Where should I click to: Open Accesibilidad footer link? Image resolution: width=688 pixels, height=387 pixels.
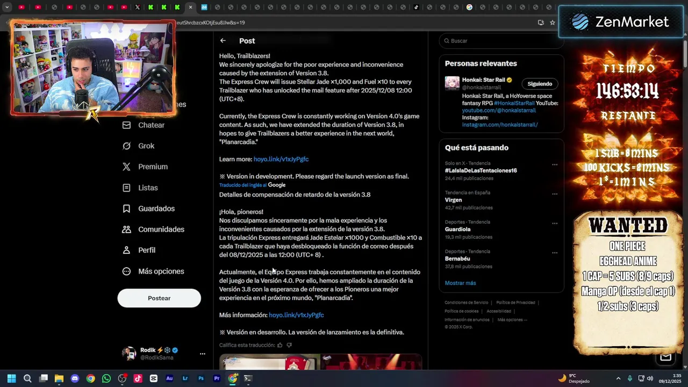coord(499,311)
